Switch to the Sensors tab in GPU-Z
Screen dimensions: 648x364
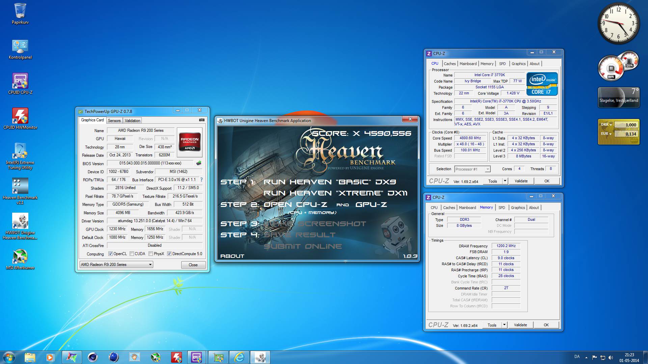[114, 121]
